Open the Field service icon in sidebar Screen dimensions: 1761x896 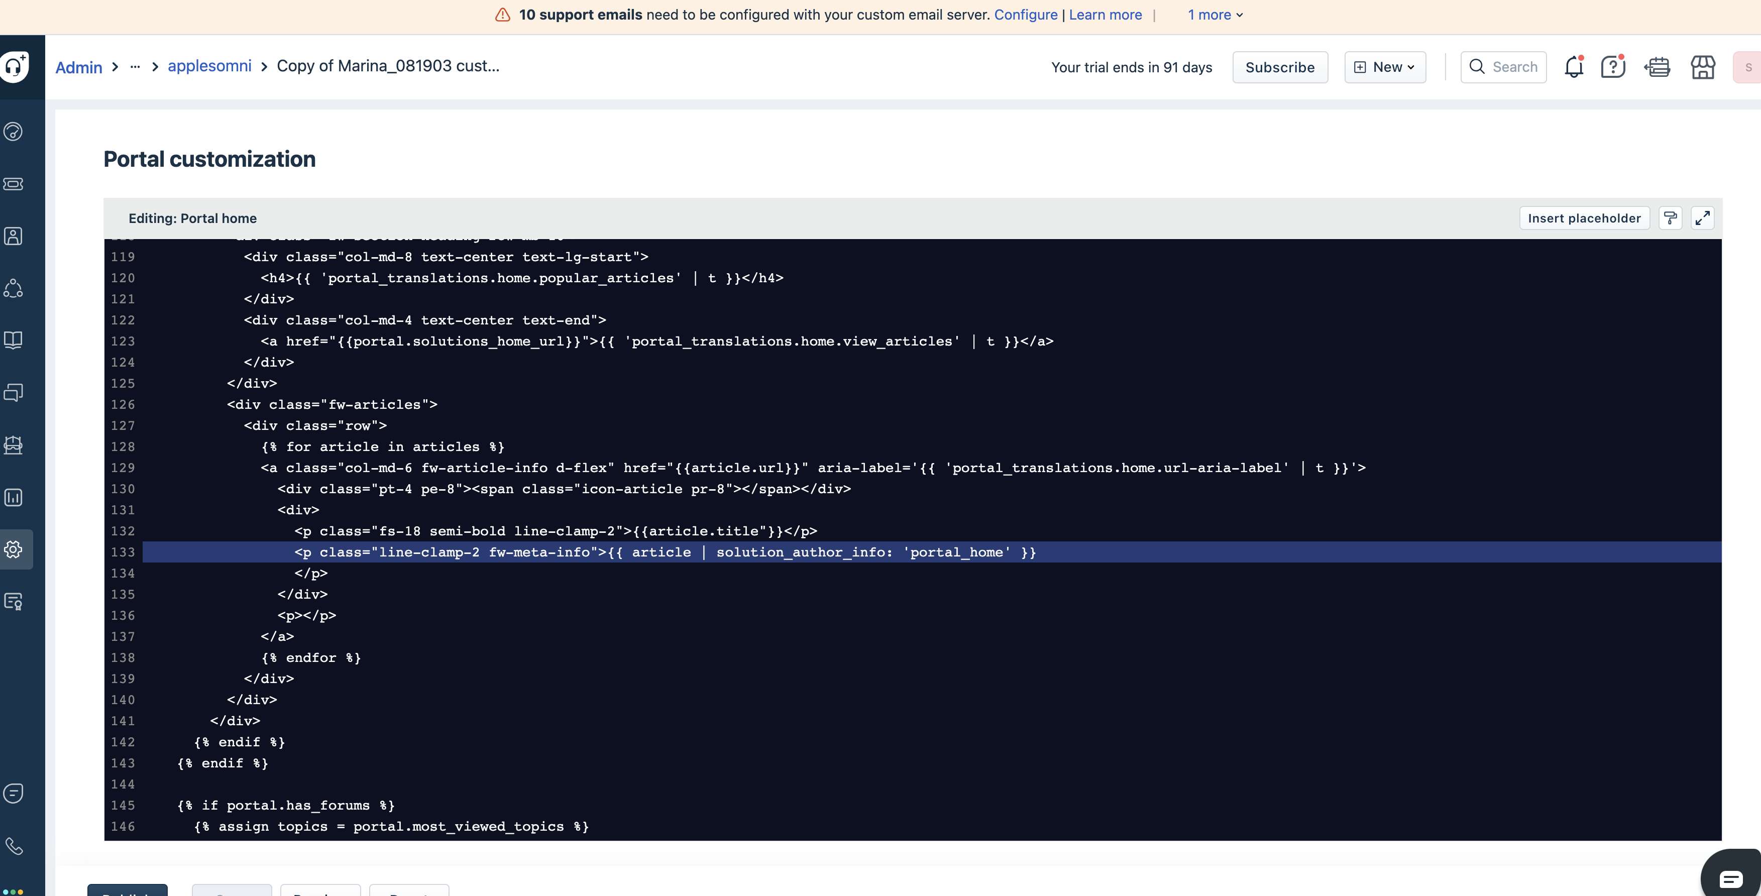pyautogui.click(x=14, y=445)
